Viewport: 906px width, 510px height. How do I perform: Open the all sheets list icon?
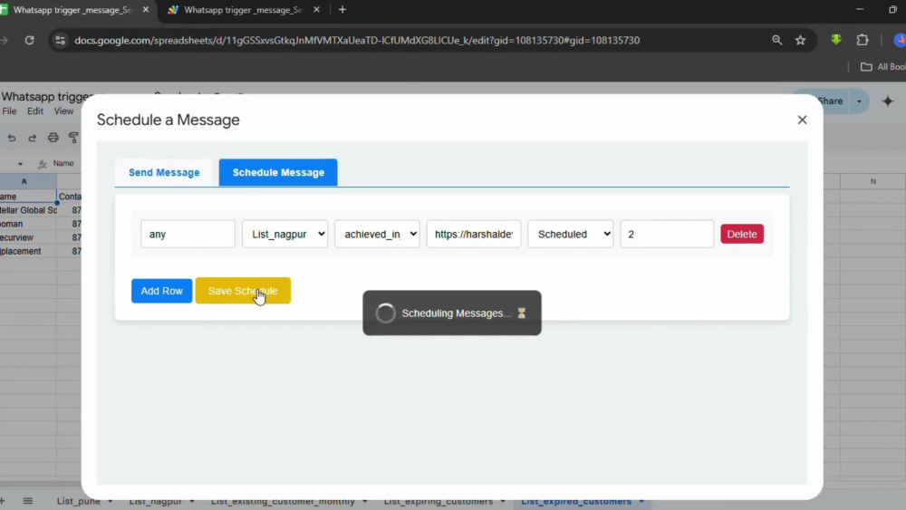click(x=28, y=501)
